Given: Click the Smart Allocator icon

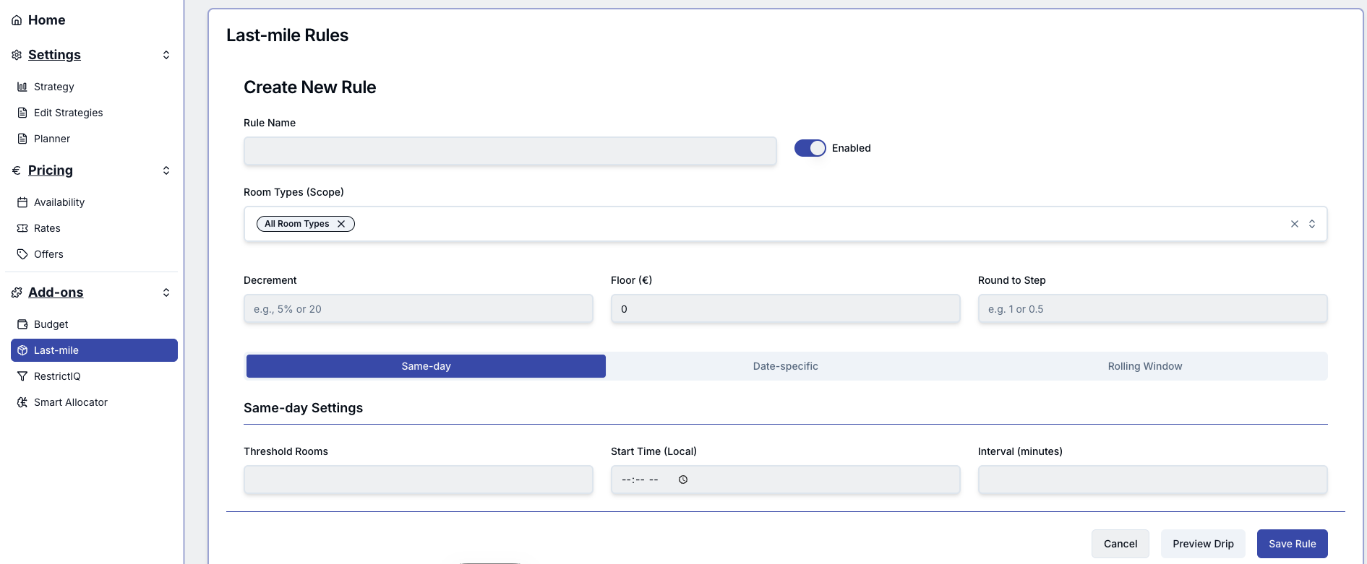Looking at the screenshot, I should pos(22,402).
